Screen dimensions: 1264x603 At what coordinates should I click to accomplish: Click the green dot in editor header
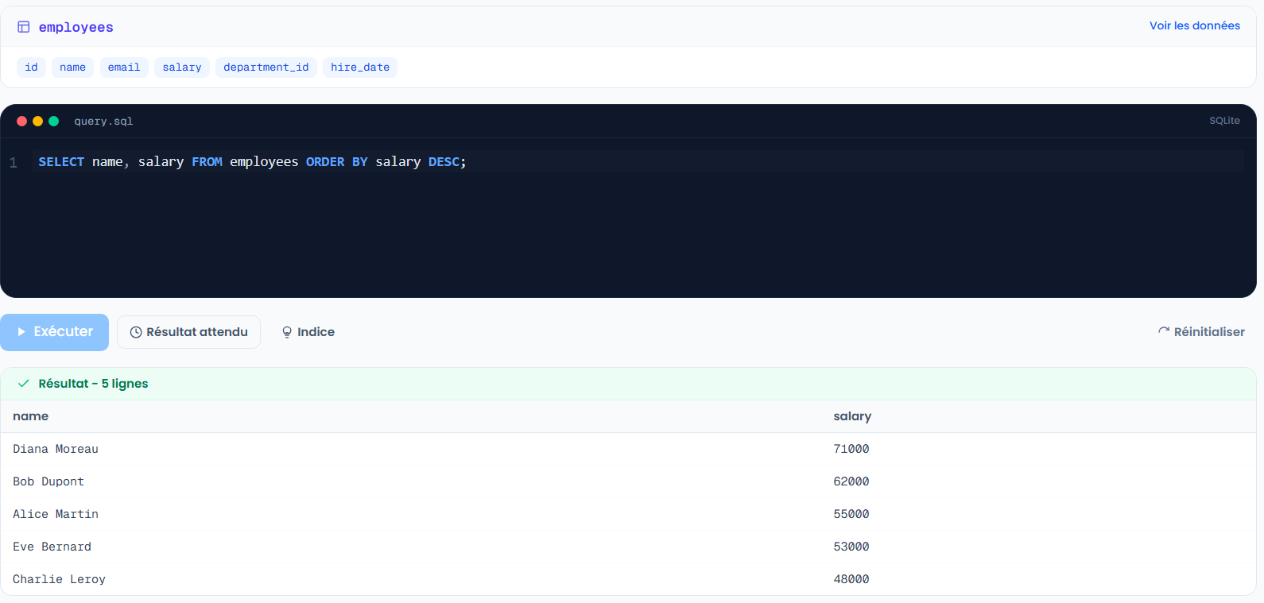(54, 122)
